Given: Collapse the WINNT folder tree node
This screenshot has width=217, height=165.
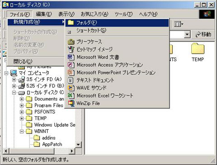Looking at the screenshot, I should point(22,132).
